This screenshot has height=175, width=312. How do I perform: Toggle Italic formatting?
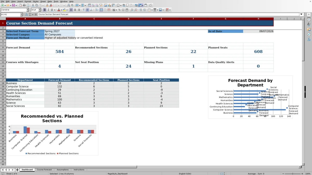48,10
